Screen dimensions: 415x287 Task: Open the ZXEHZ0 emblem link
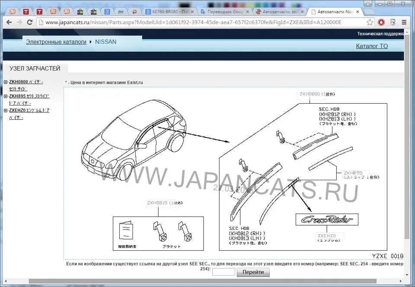(29, 114)
